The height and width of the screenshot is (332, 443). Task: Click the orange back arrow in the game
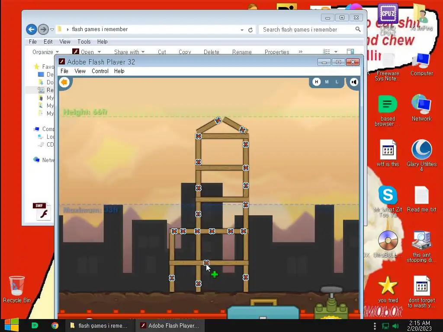pos(64,82)
